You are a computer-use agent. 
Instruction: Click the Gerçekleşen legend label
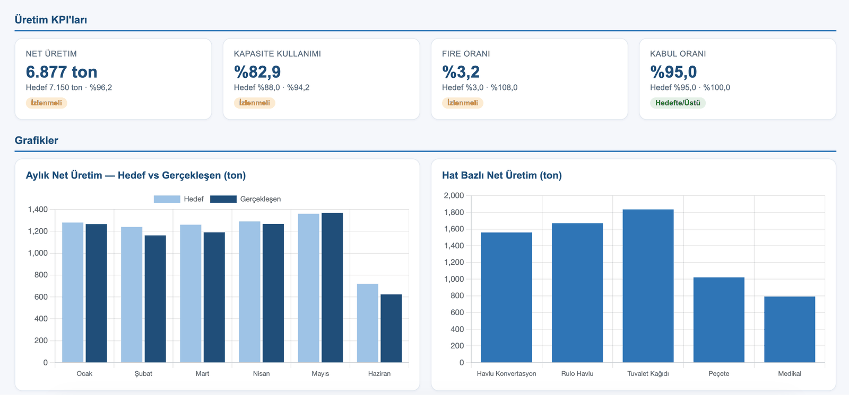pyautogui.click(x=261, y=199)
